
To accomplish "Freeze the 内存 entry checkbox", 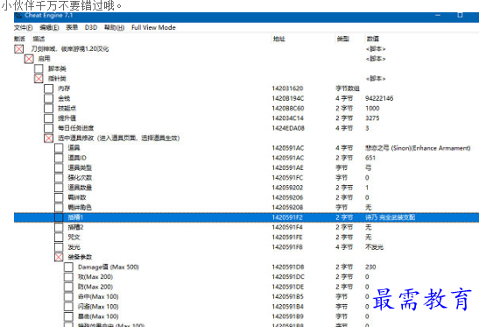I will pos(48,89).
